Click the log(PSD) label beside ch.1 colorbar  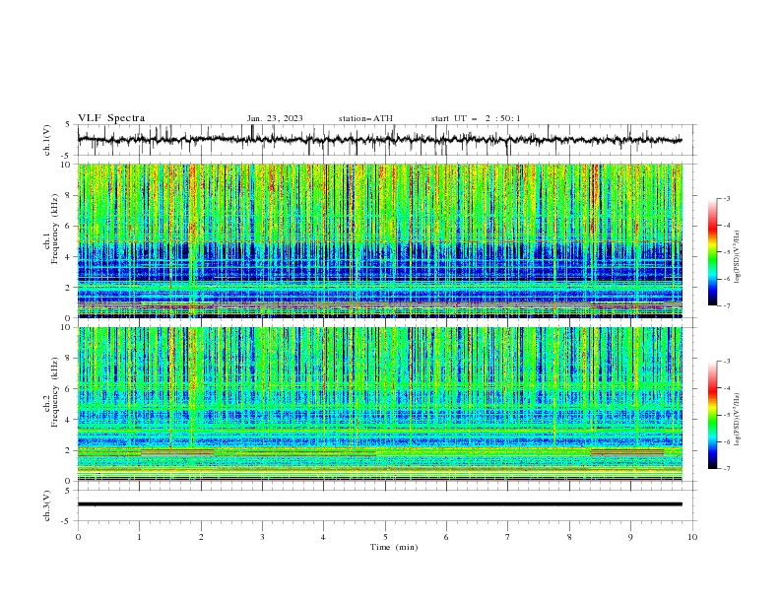737,257
